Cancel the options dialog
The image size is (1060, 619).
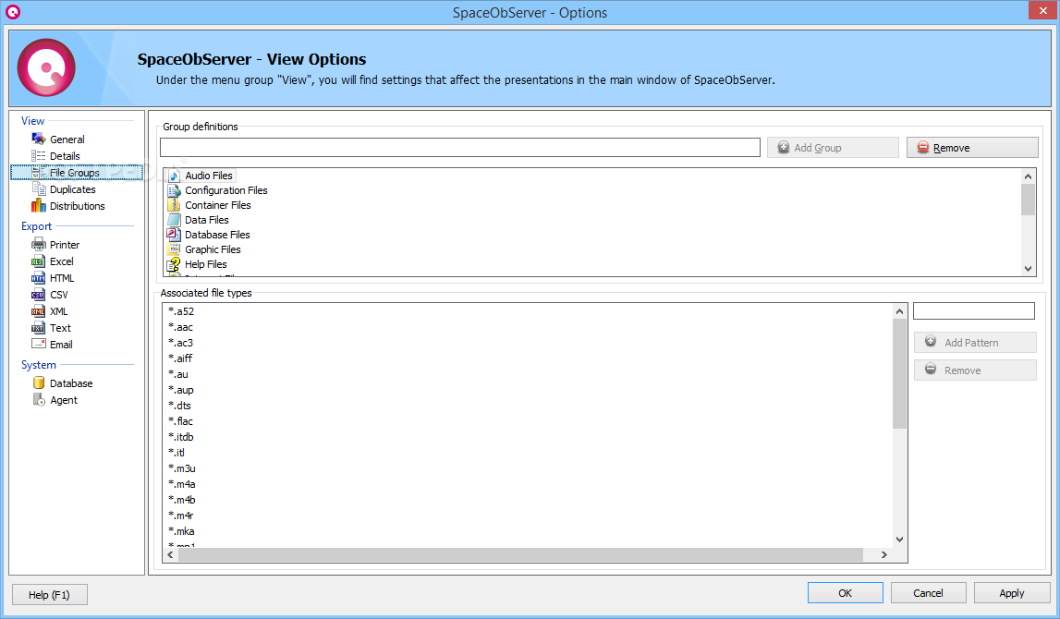coord(928,592)
